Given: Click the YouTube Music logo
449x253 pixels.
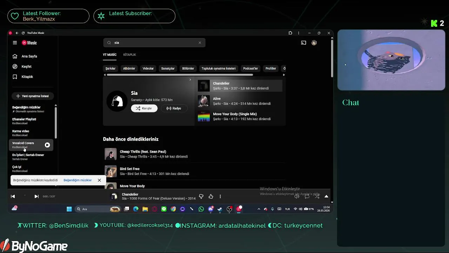Looking at the screenshot, I should click(x=29, y=43).
